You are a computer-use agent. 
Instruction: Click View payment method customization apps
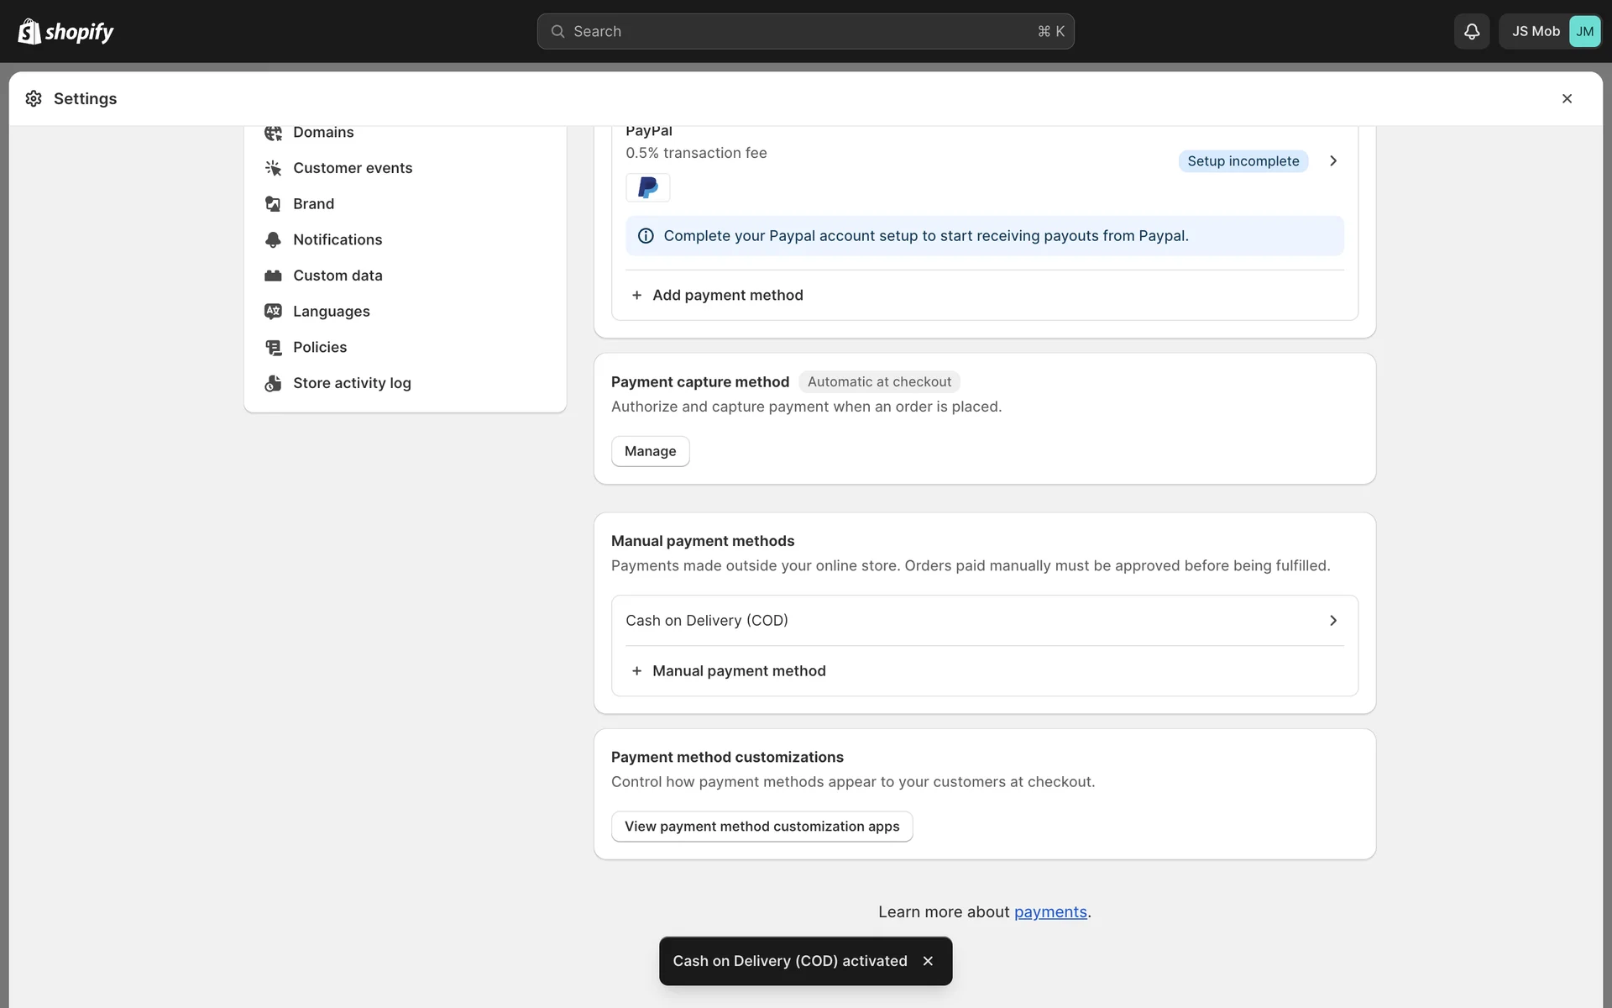[762, 827]
